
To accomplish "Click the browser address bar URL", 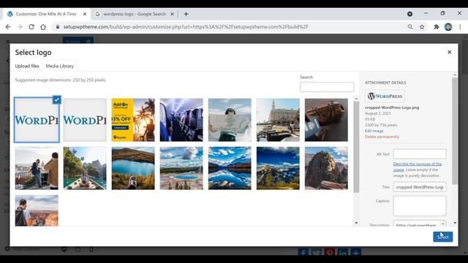I will coord(186,27).
